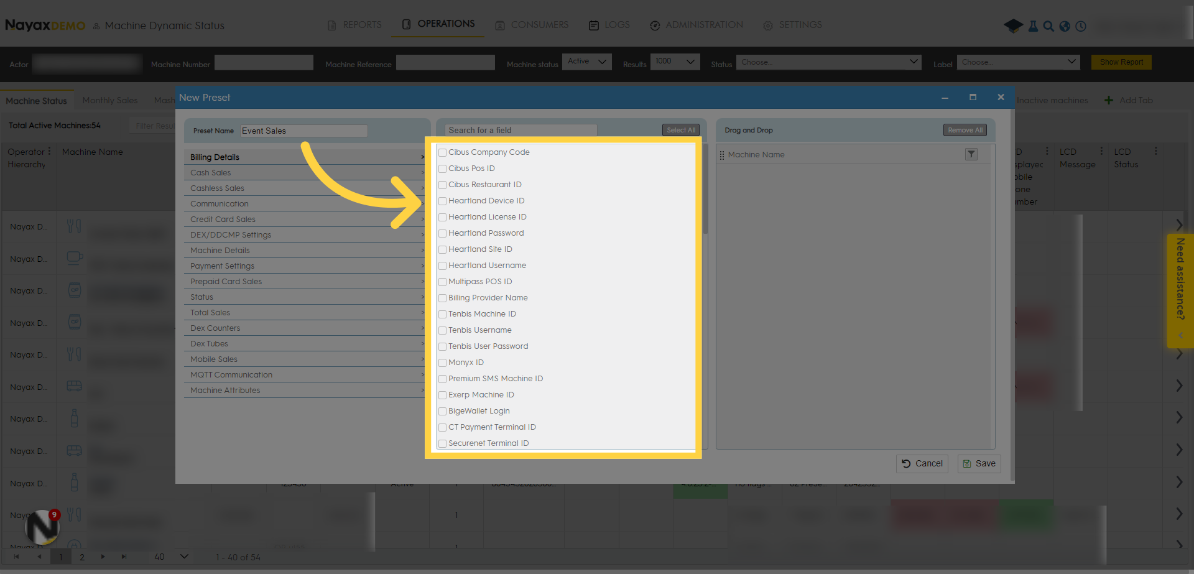Open the page size dropdown showing 40
The height and width of the screenshot is (574, 1194).
pos(172,557)
